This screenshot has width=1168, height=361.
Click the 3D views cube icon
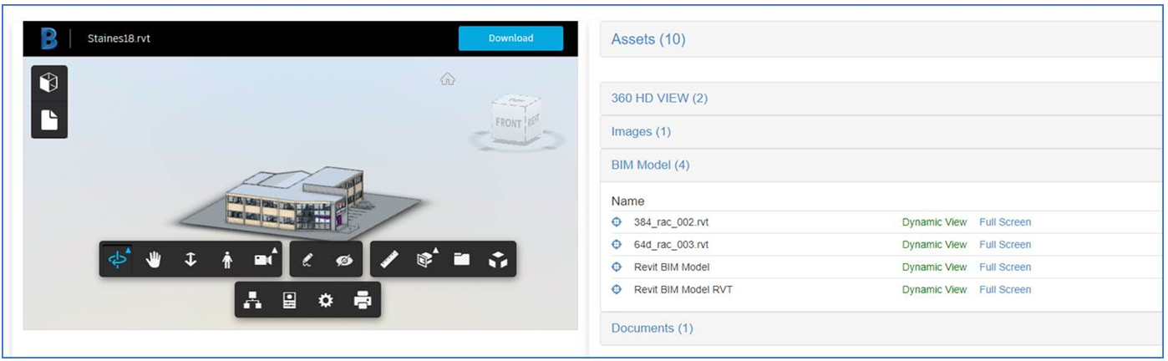tap(49, 83)
